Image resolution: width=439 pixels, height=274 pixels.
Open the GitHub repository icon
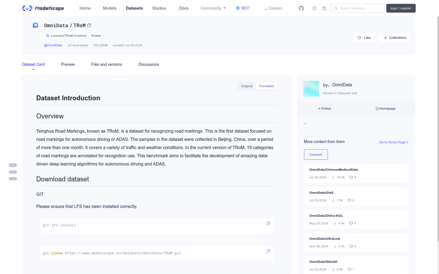click(x=301, y=8)
